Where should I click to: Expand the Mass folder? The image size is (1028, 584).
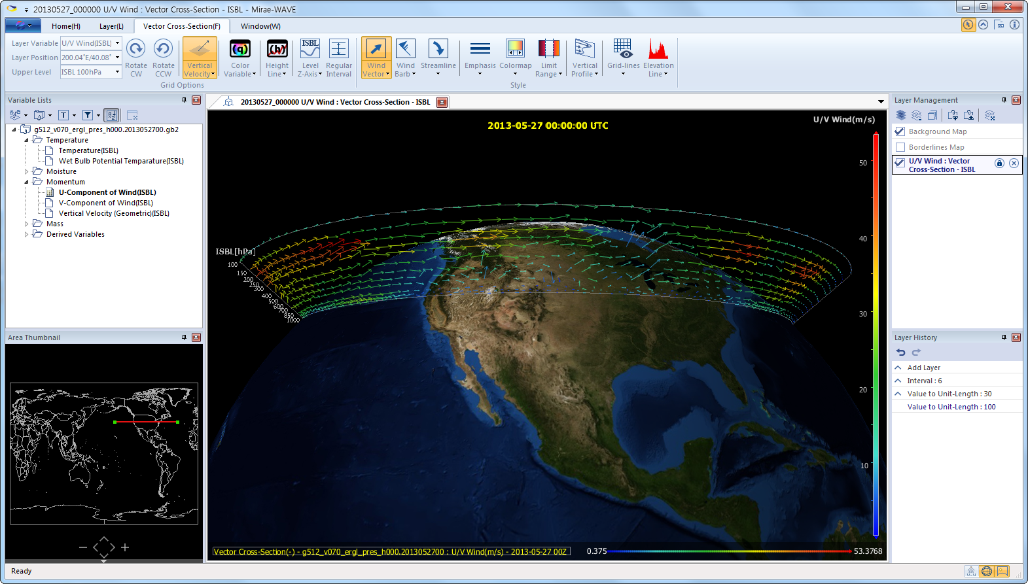coord(27,224)
